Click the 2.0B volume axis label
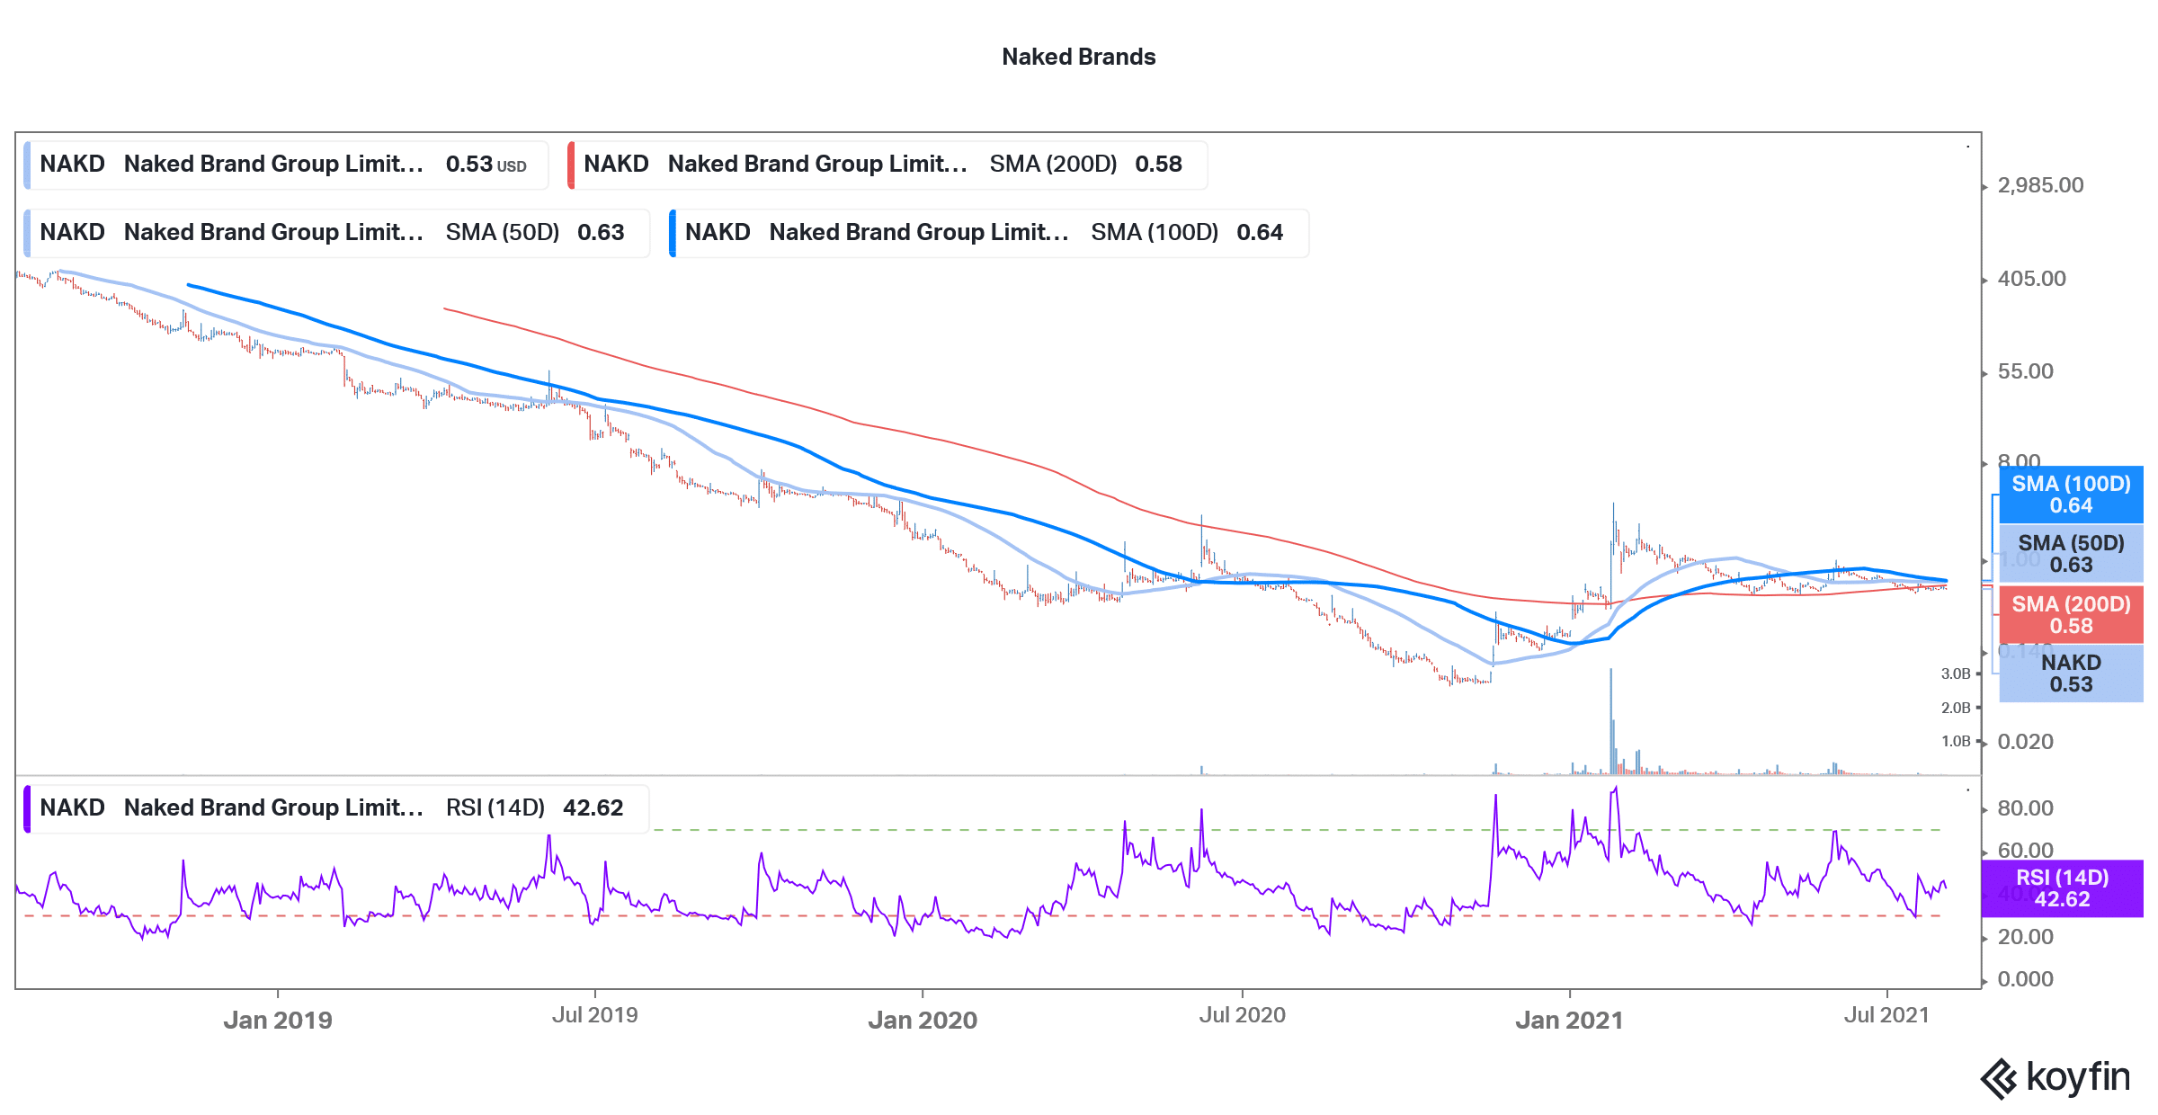 (x=1956, y=708)
